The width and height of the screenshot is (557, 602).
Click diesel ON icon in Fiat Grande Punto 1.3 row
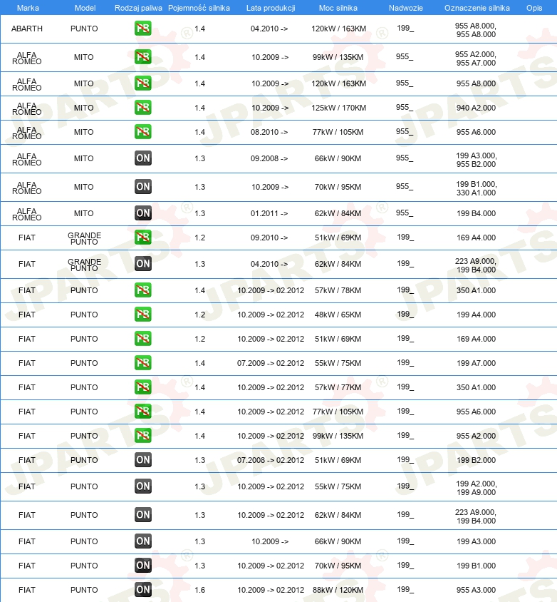coord(143,263)
